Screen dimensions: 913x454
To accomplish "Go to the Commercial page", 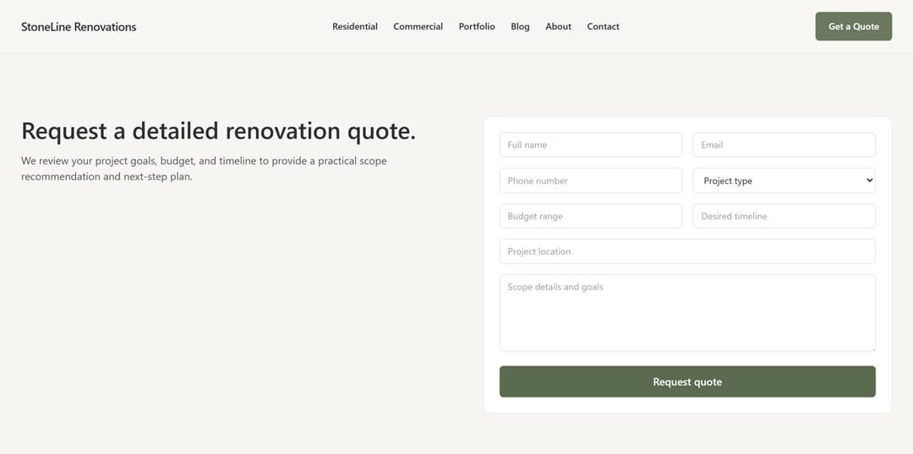I will point(418,27).
